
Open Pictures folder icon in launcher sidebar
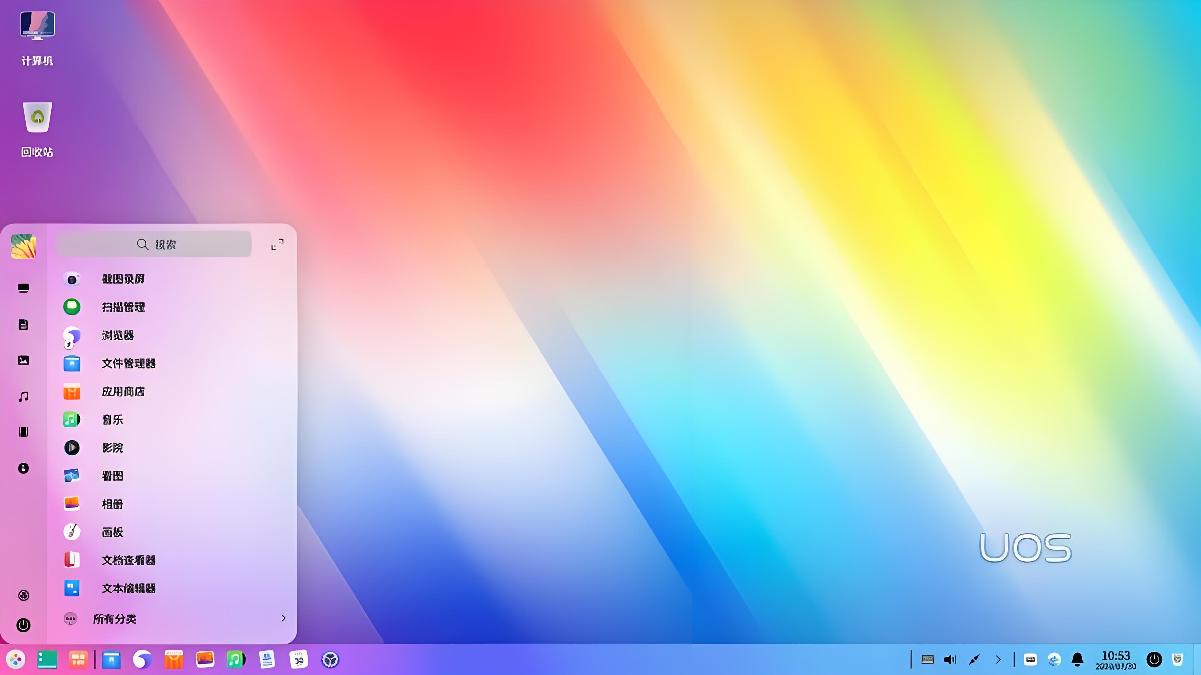coord(23,360)
